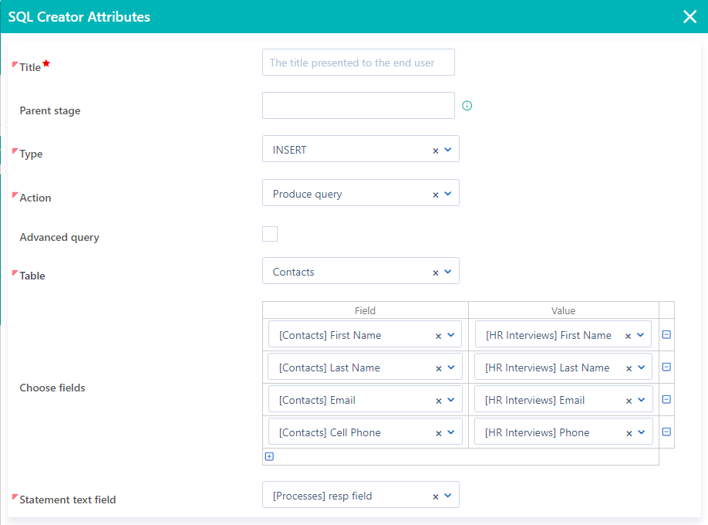Screen dimensions: 708x525
Task: Clear the [HR Interviews] Phone value
Action: [x=629, y=432]
